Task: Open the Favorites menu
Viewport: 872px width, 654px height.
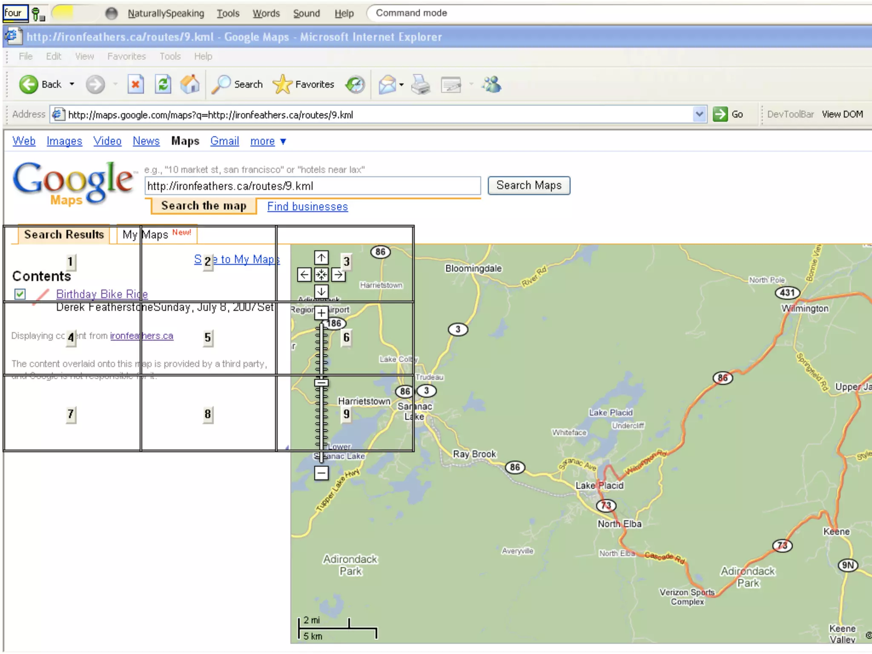Action: [x=126, y=56]
